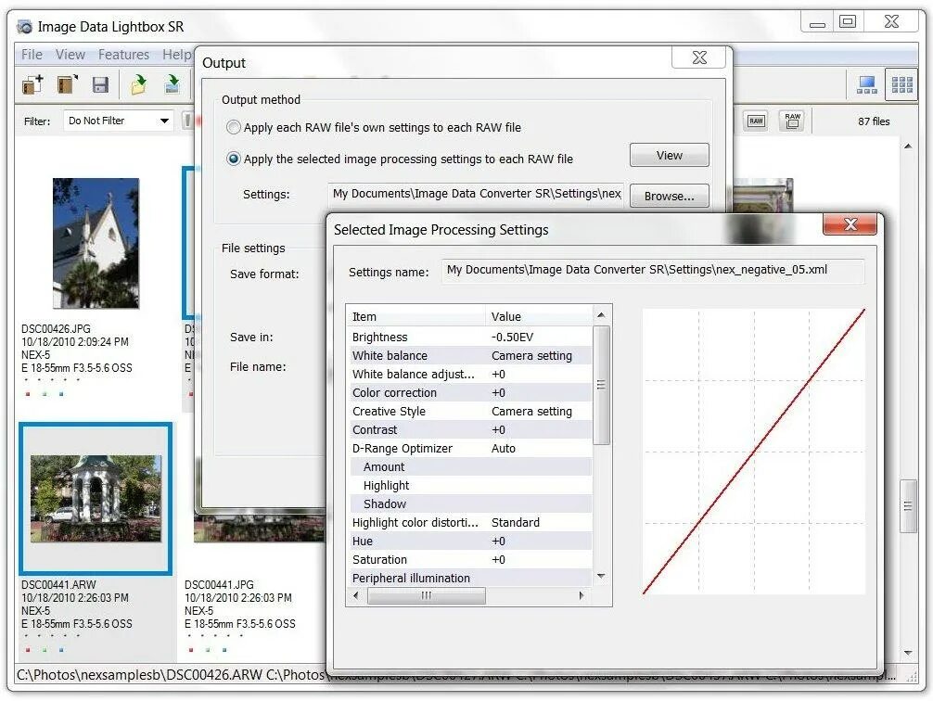
Task: Open the Features menu
Action: tap(123, 55)
